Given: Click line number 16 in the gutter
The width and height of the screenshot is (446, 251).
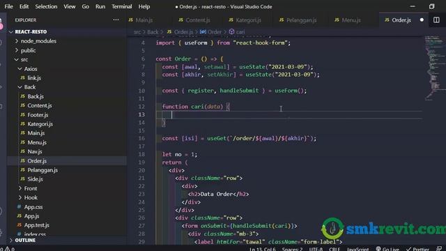Looking at the screenshot, I should 141,138.
